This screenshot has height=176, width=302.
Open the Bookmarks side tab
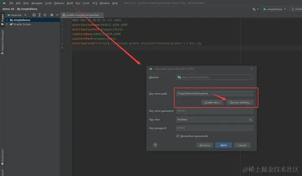3,157
